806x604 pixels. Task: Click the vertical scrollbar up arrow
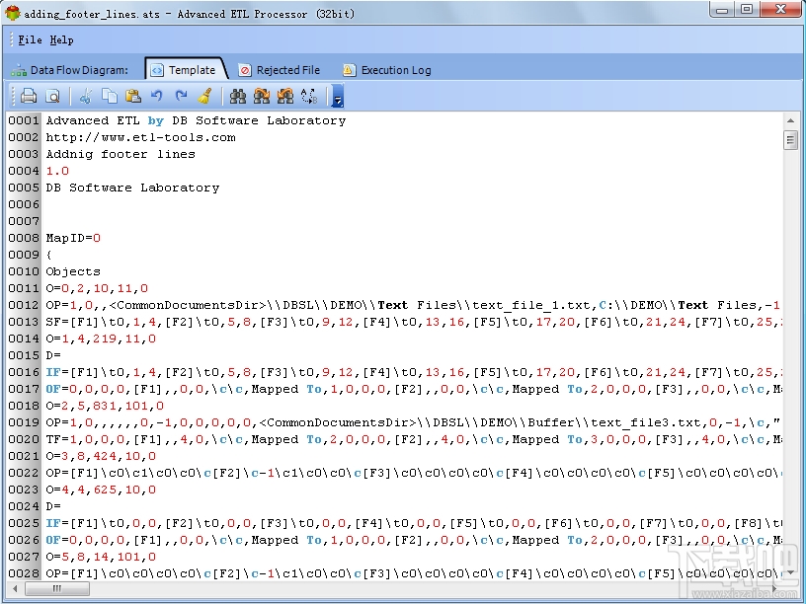790,120
